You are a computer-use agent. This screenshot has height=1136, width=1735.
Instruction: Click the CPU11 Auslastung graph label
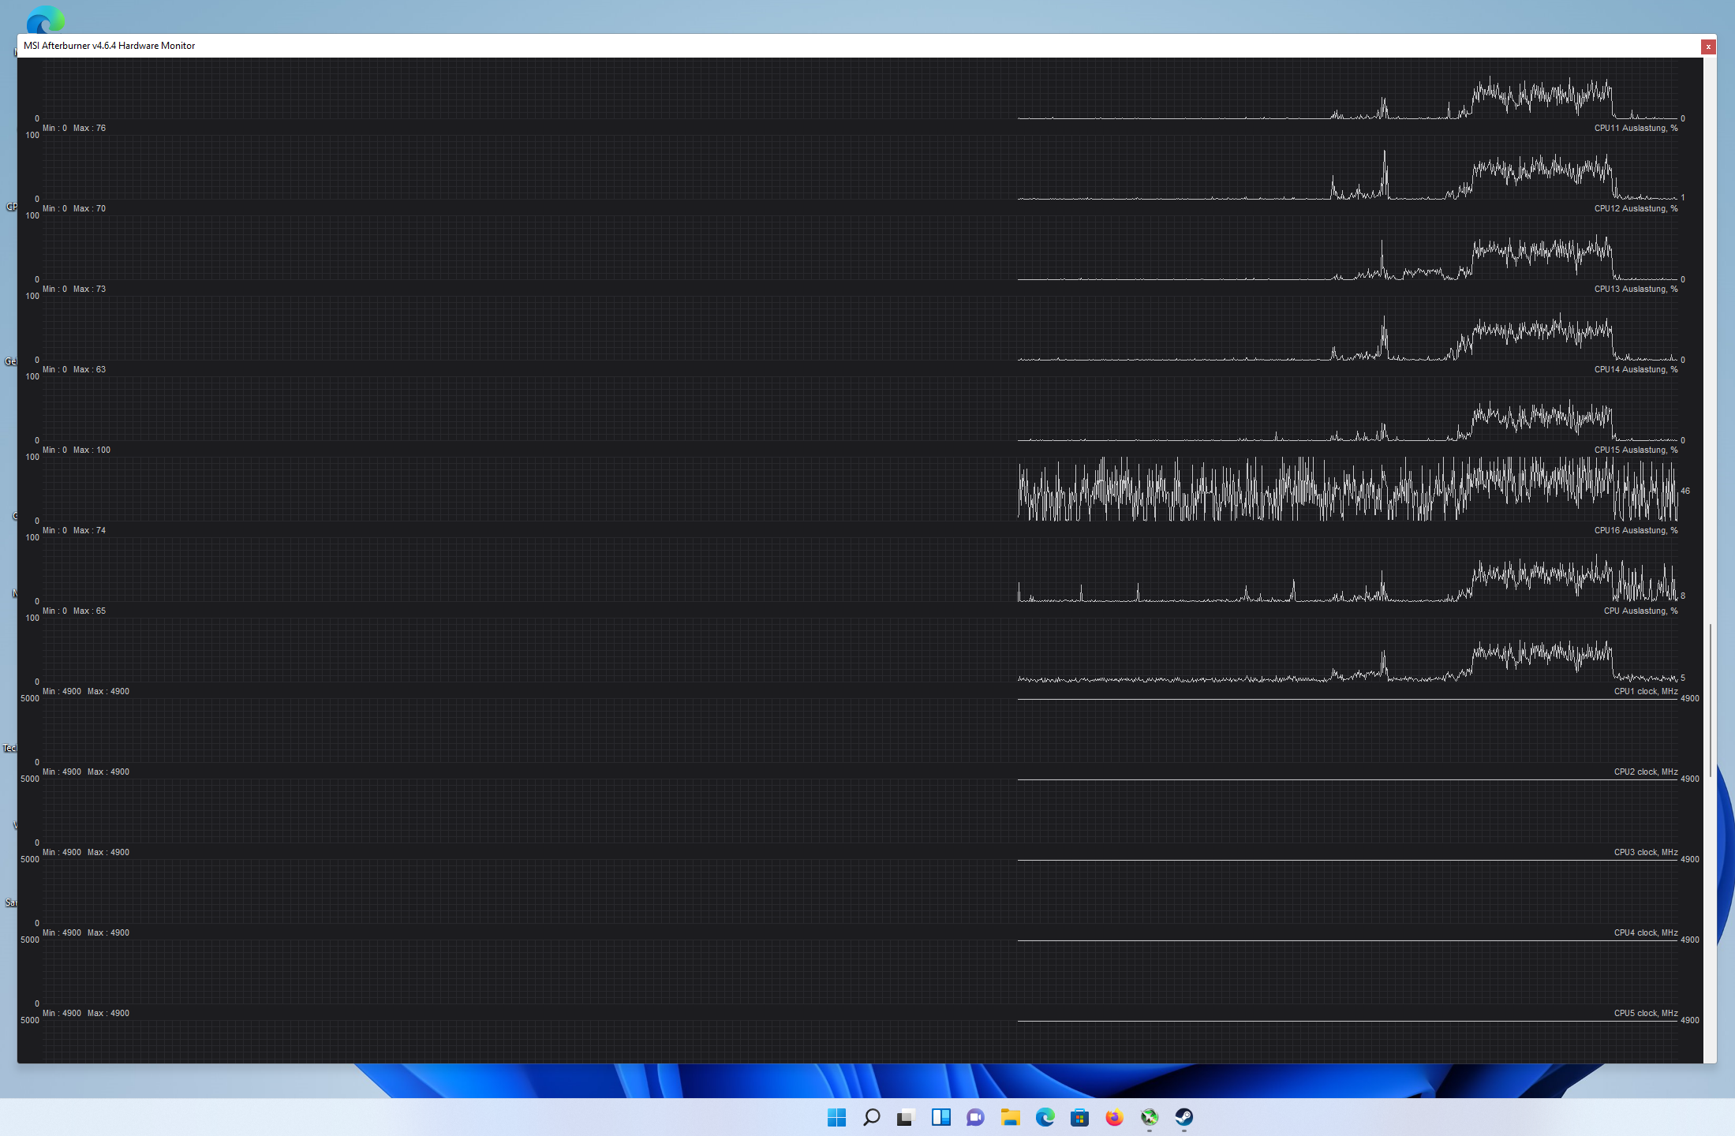[1636, 128]
